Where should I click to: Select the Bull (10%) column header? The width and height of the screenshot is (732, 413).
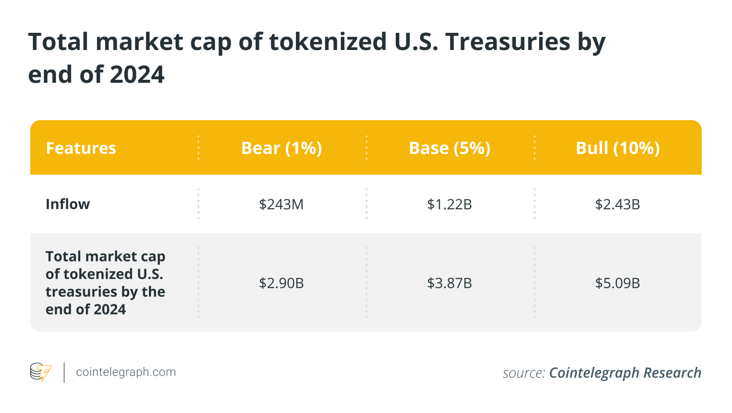(617, 148)
